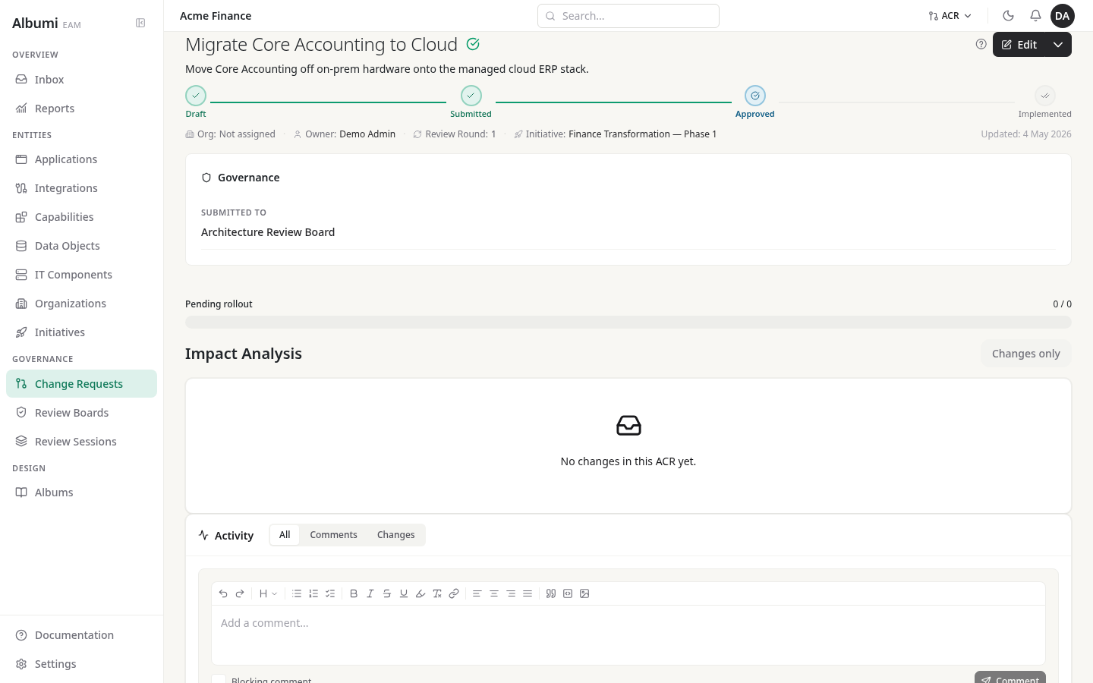The width and height of the screenshot is (1093, 683).
Task: Open Documentation link
Action: click(81, 635)
